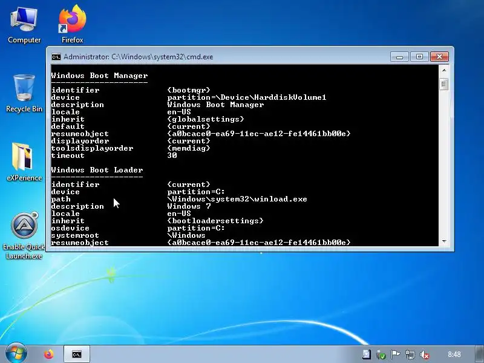Click the 'Windows 7' description value
The image size is (484, 363).
(x=189, y=206)
